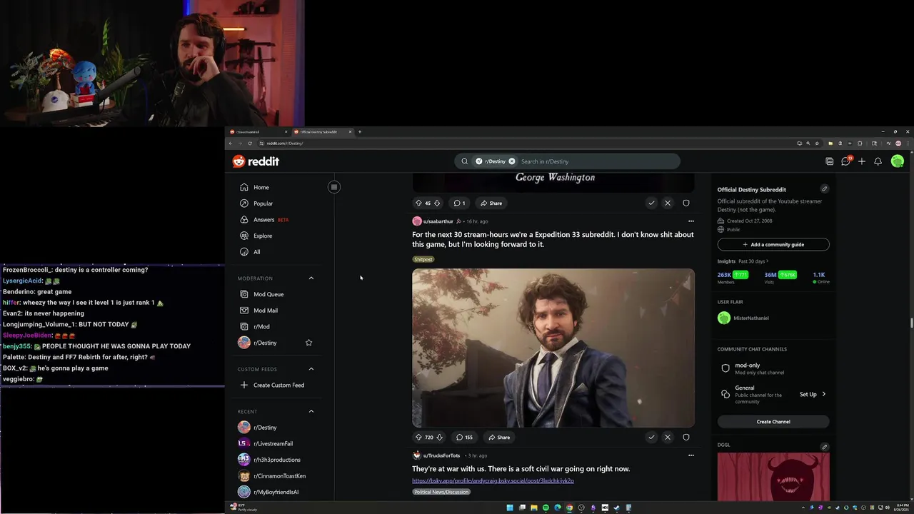Screen dimensions: 914x514
Task: Edit the DGGL widget with the pencil
Action: point(824,447)
